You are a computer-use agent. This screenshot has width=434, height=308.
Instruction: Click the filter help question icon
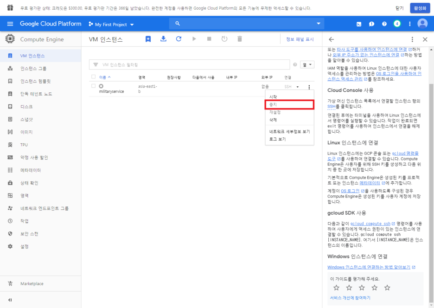point(295,64)
